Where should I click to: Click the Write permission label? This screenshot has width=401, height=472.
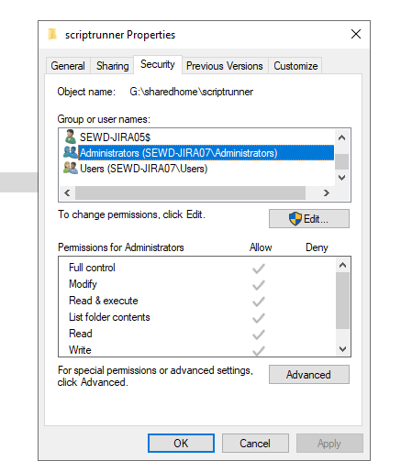tap(80, 350)
